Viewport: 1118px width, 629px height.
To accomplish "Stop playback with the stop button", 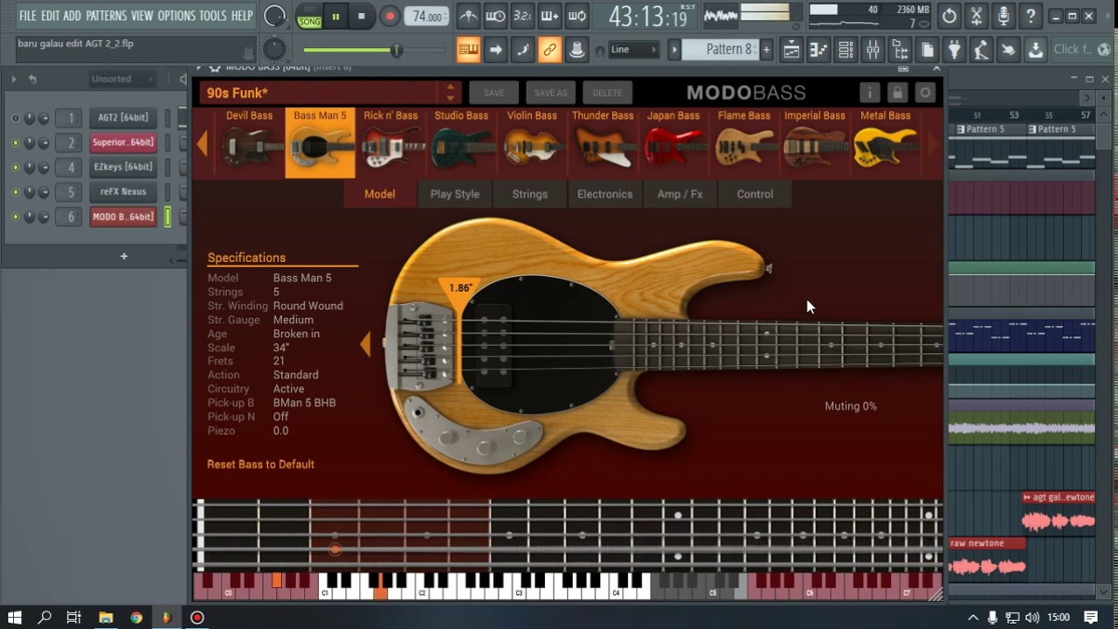I will [362, 17].
